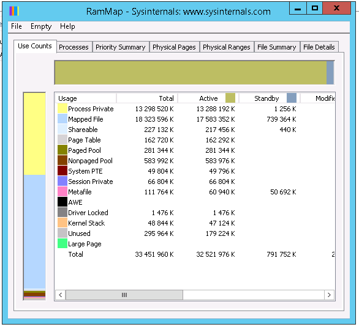
Task: Click the orange Kernel Stack color swatch
Action: click(x=62, y=223)
